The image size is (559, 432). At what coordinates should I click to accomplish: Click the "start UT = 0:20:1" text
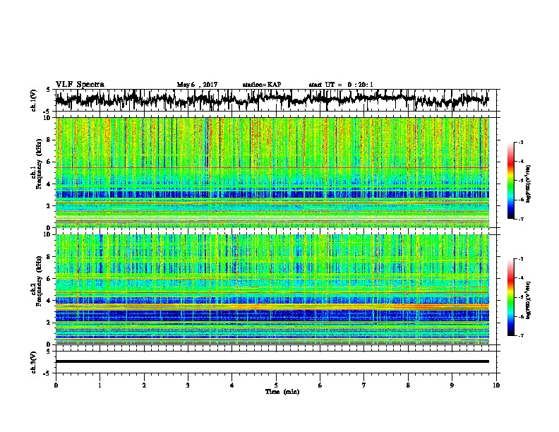[341, 85]
